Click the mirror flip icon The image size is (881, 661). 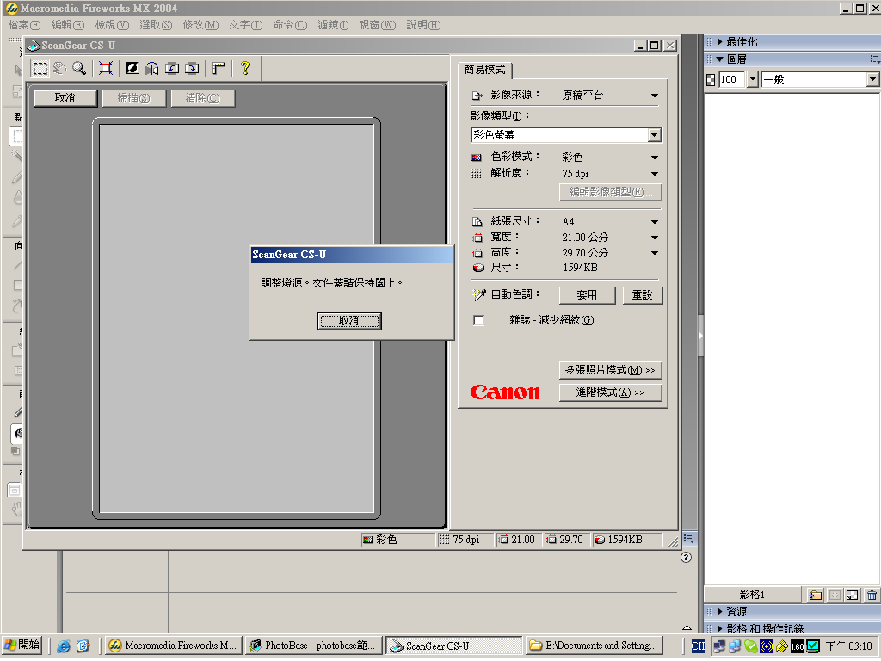click(151, 69)
